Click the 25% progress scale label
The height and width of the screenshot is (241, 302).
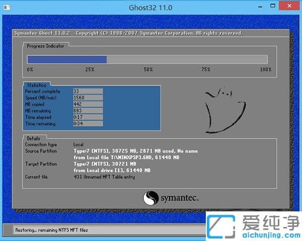pos(90,69)
